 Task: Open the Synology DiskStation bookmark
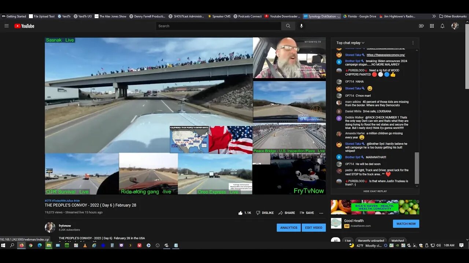[x=322, y=16]
